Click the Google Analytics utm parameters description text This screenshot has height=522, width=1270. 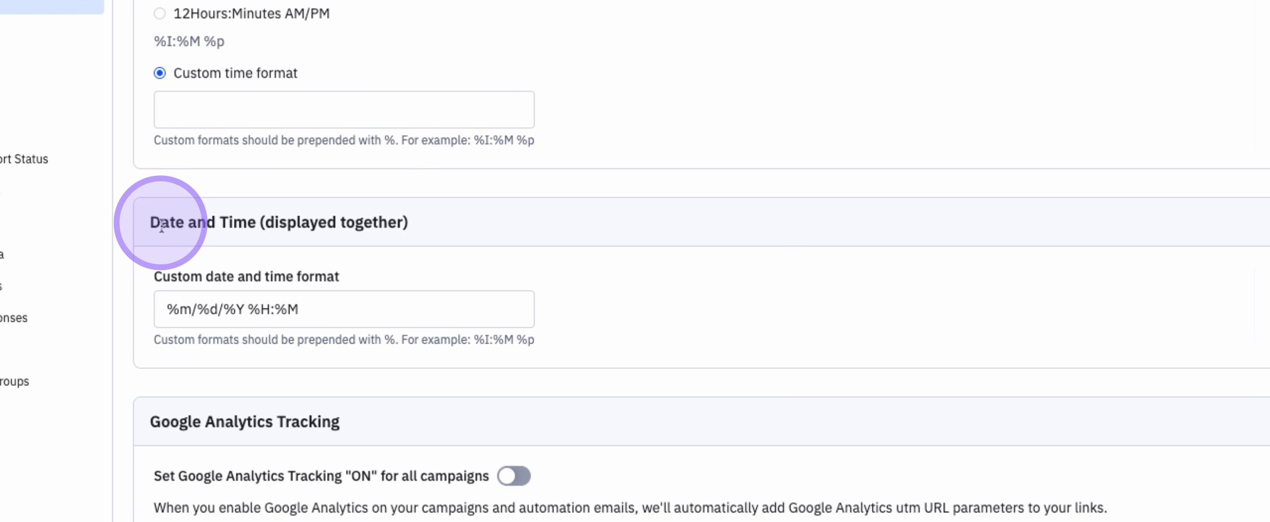point(630,507)
